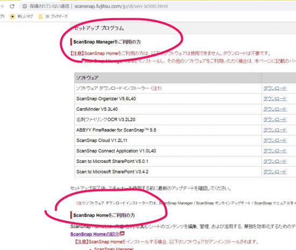Click the ScanSnap Cloud V1.2L11 row text
Screen dimensions: 296x250
[x=102, y=140]
